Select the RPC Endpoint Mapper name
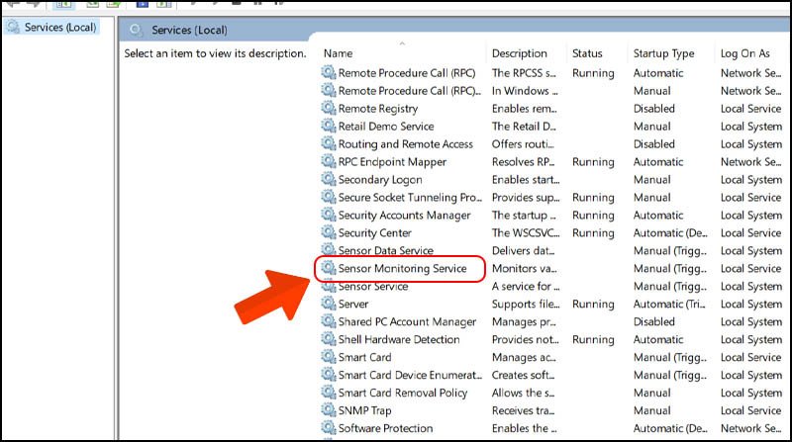 point(392,162)
